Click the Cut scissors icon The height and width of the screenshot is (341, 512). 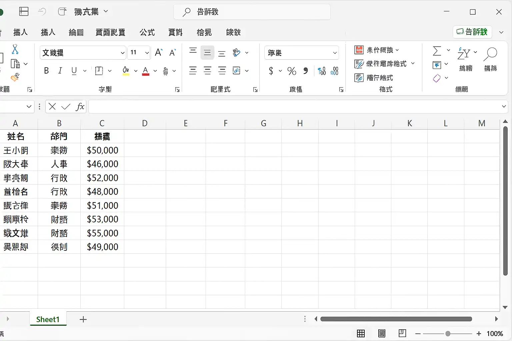(x=15, y=49)
